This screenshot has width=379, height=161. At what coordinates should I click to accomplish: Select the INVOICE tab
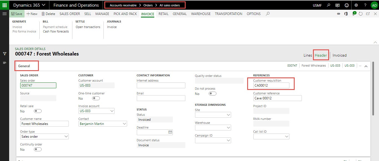[148, 14]
